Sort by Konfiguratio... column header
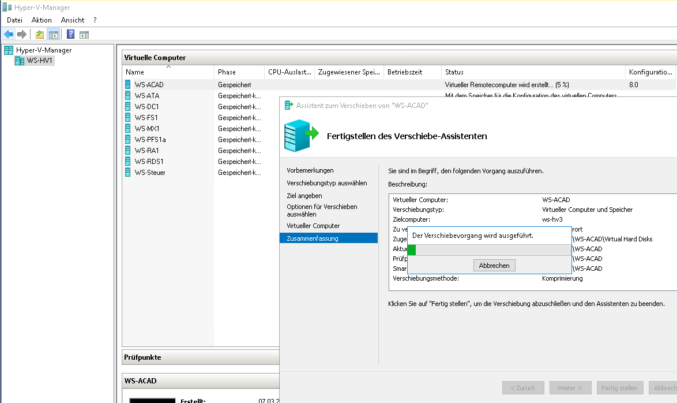Viewport: 677px width, 403px height. 651,72
